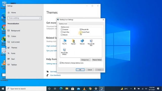
Task: Click the Type here to search box
Action: coord(26,89)
